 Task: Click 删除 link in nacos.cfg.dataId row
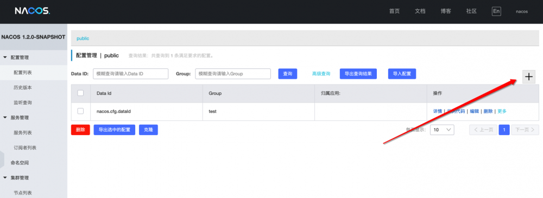[x=488, y=111]
